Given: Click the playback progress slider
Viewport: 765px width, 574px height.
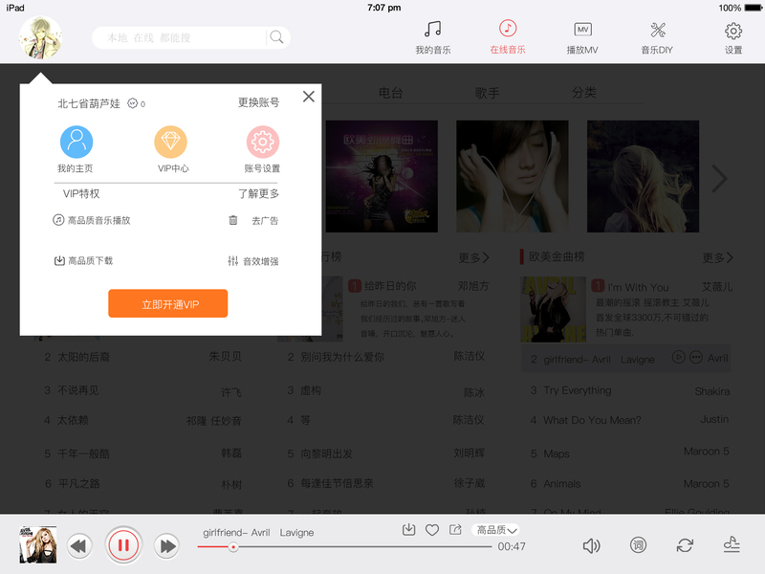Looking at the screenshot, I should pos(344,546).
